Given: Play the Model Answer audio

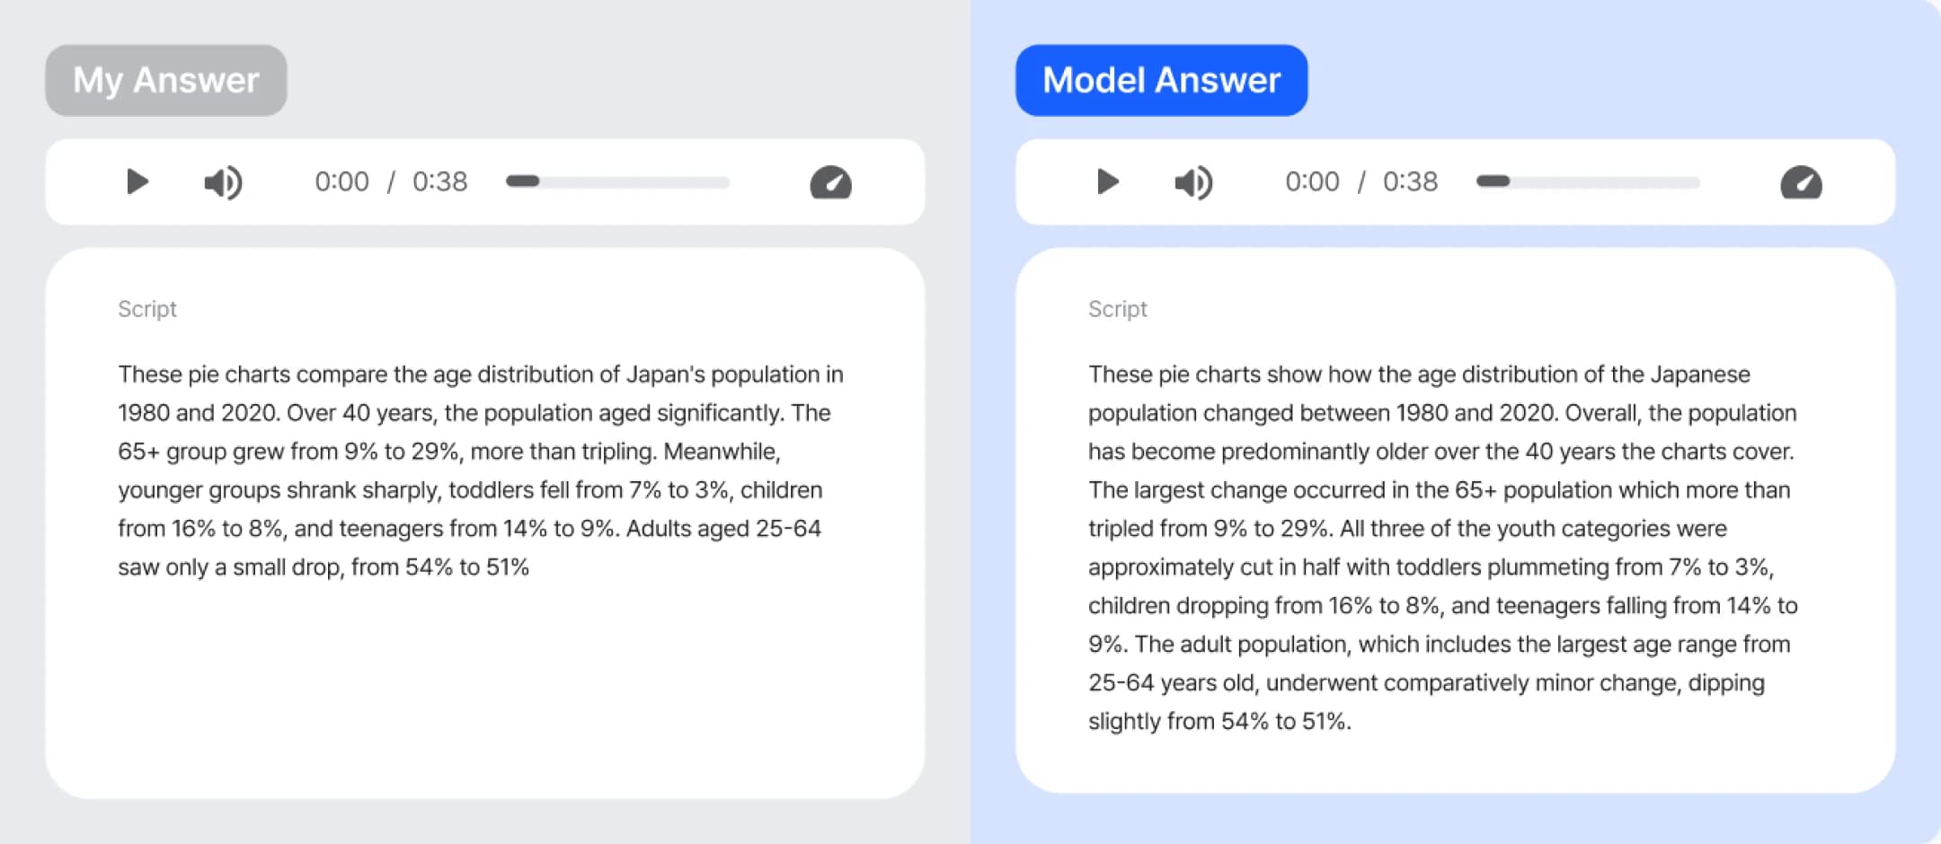Looking at the screenshot, I should click(1107, 182).
